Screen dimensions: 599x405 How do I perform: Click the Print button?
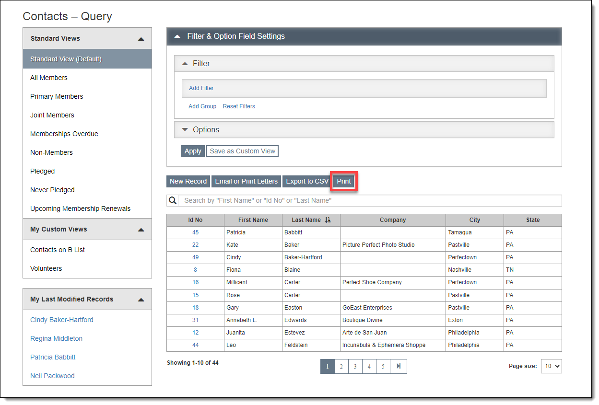tap(344, 181)
